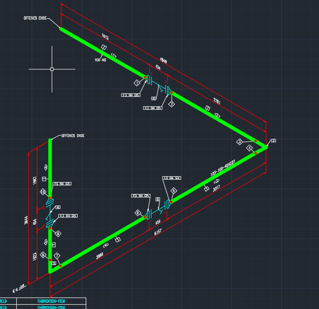Select weld tag diamond number 9
The image size is (319, 309).
point(58,234)
